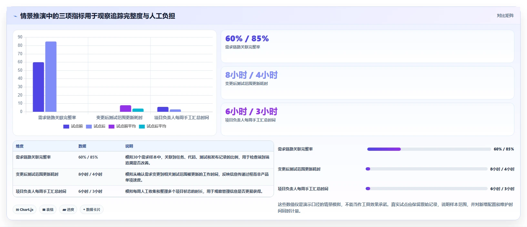
Task: Open the 对比矩阵 link in header
Action: (505, 15)
